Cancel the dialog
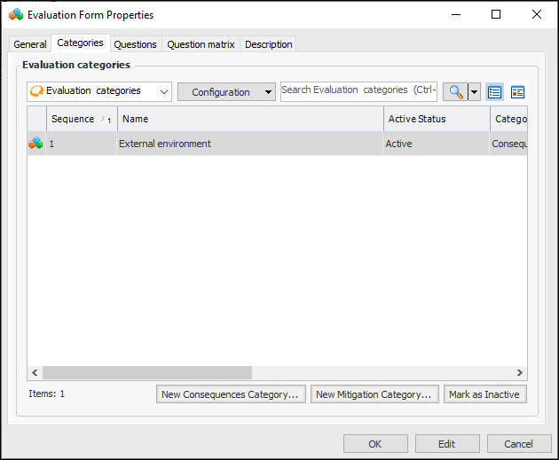Viewport: 559px width, 460px height. point(519,444)
